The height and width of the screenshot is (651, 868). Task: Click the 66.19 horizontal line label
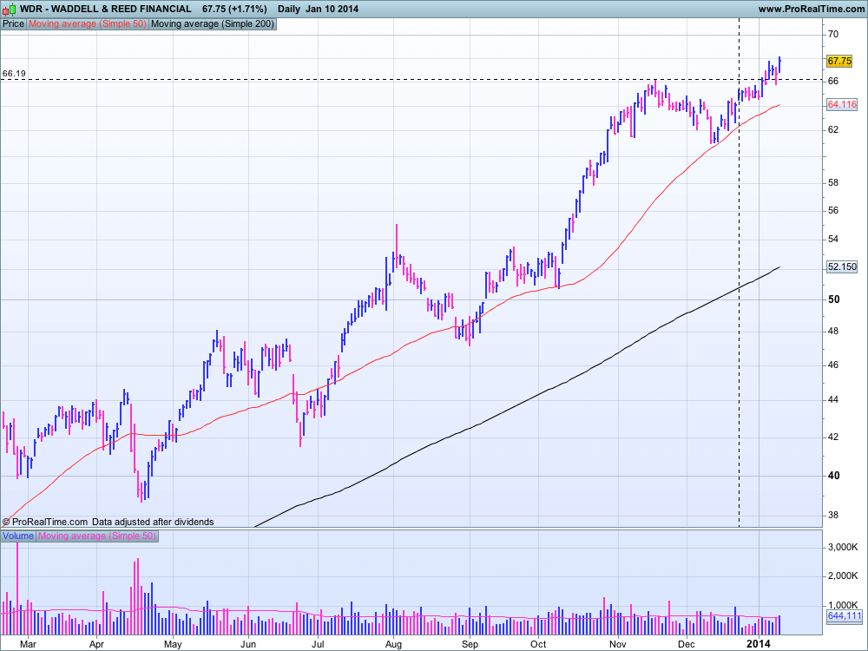14,75
